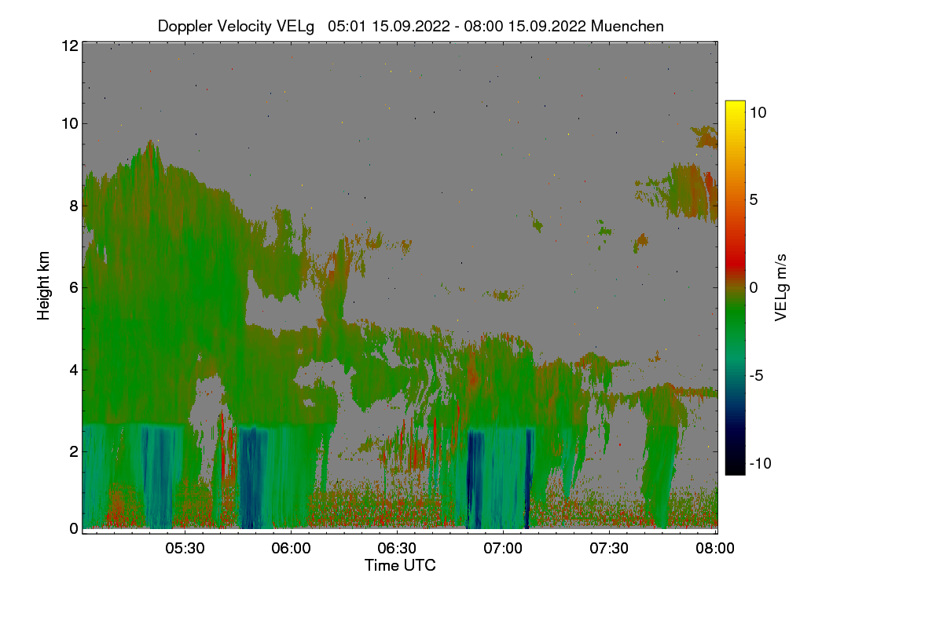Click the colorbar value 5 label
The width and height of the screenshot is (943, 628).
tap(753, 199)
